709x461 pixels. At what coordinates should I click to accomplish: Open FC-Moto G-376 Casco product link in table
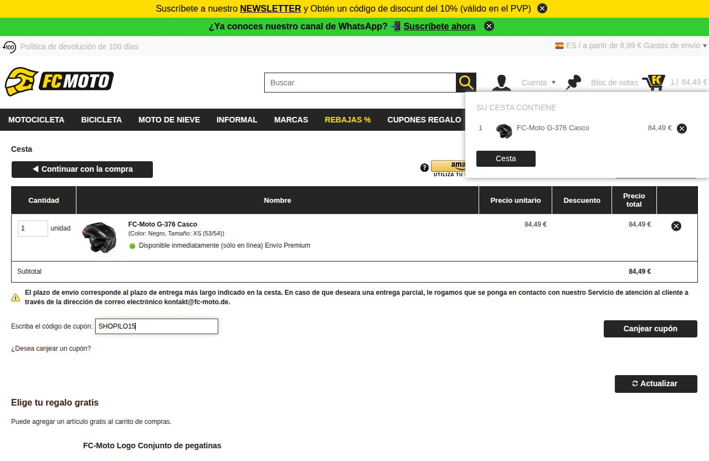(x=162, y=224)
